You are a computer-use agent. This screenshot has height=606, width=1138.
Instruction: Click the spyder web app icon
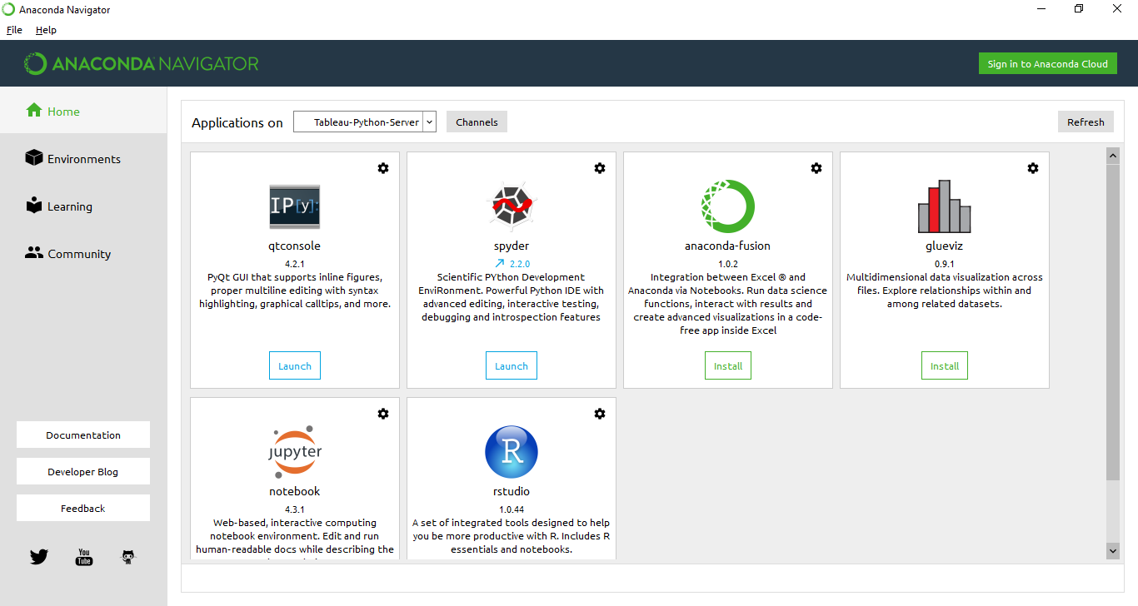point(512,206)
